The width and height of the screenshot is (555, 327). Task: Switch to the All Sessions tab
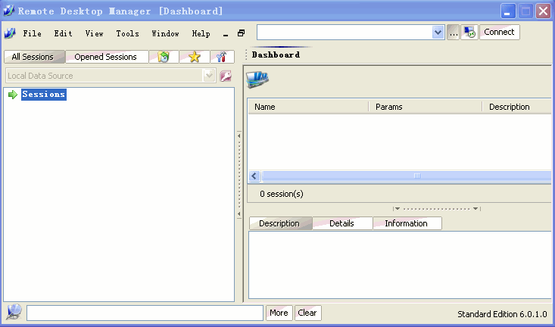click(x=34, y=57)
